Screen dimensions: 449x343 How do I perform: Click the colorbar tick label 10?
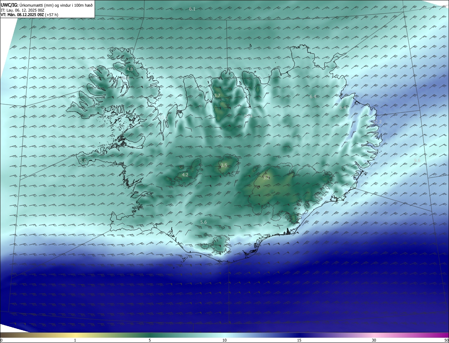(224, 340)
